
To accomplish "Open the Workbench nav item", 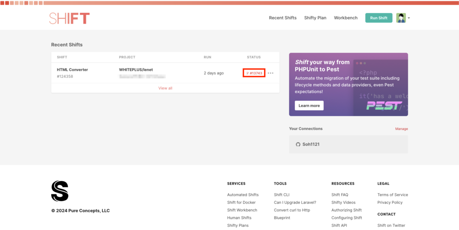I will (x=346, y=18).
